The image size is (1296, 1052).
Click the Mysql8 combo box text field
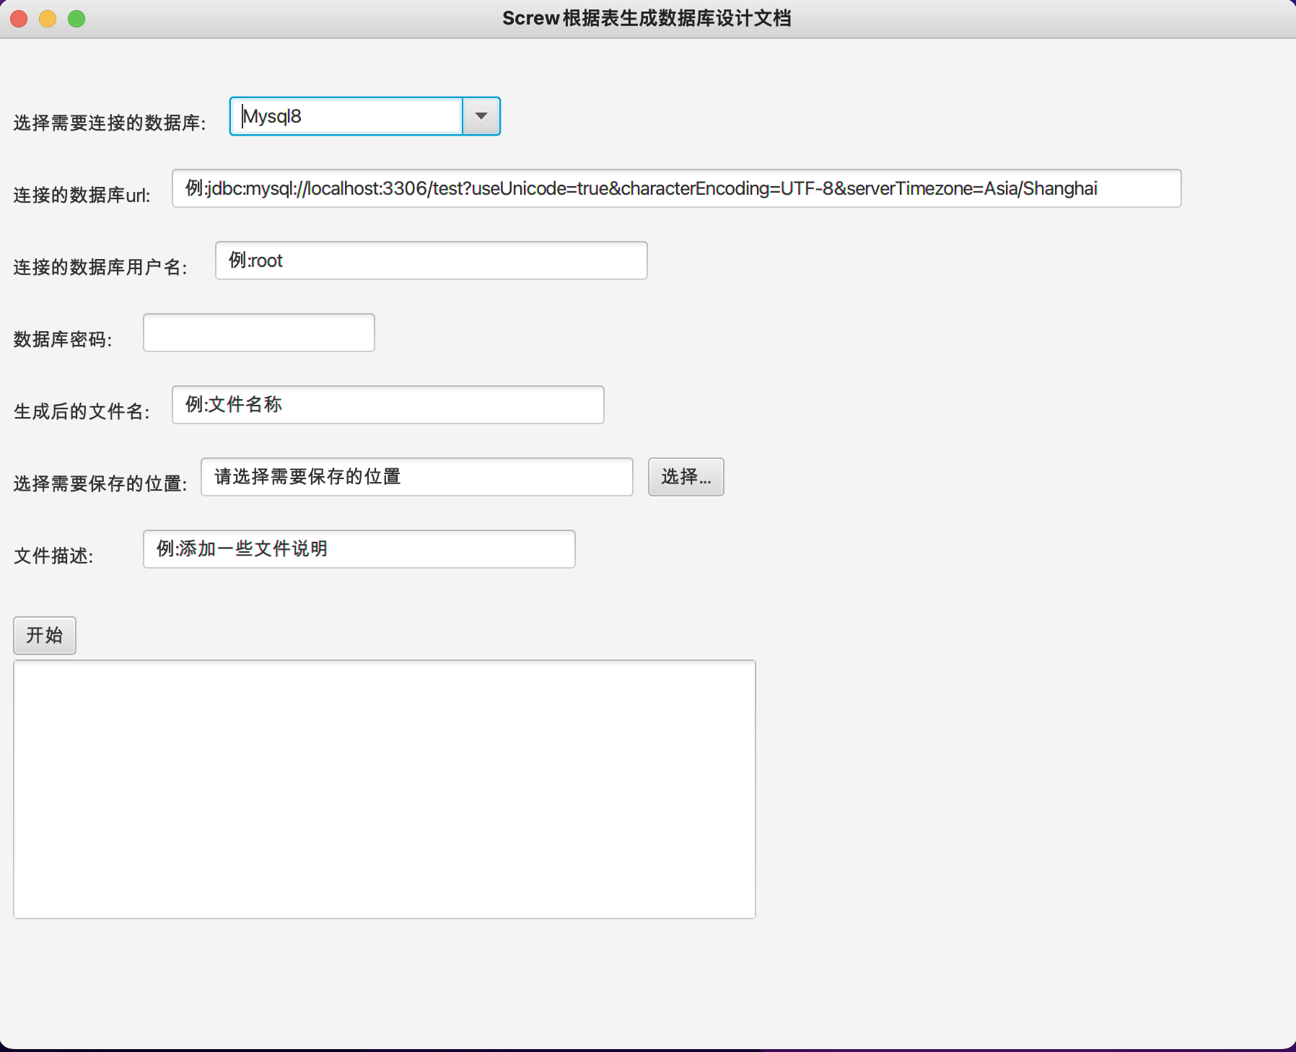[x=346, y=116]
